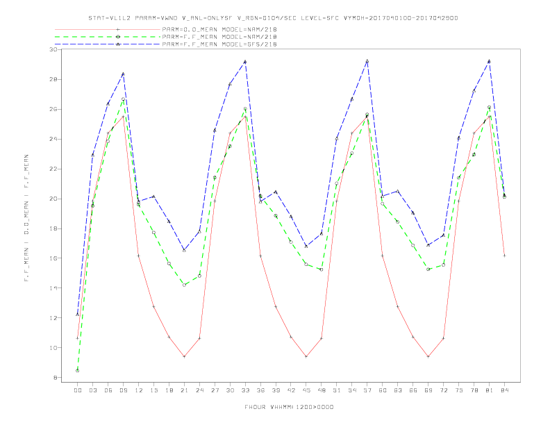Click x-axis tick label 24
The width and height of the screenshot is (550, 425).
pos(199,390)
